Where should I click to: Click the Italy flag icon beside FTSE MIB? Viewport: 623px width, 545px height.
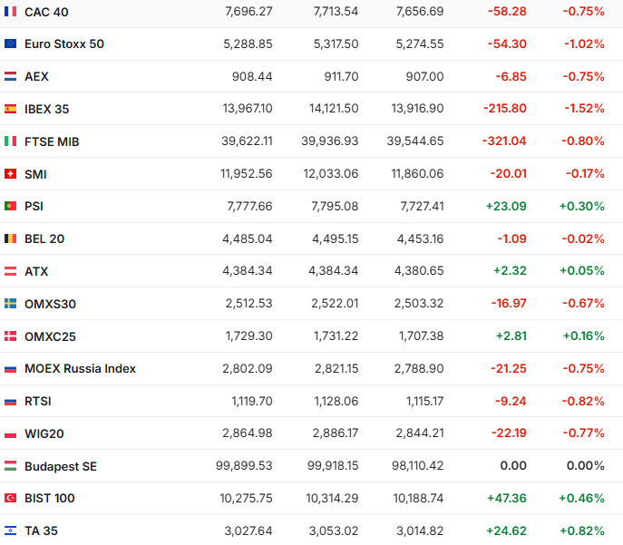(11, 141)
